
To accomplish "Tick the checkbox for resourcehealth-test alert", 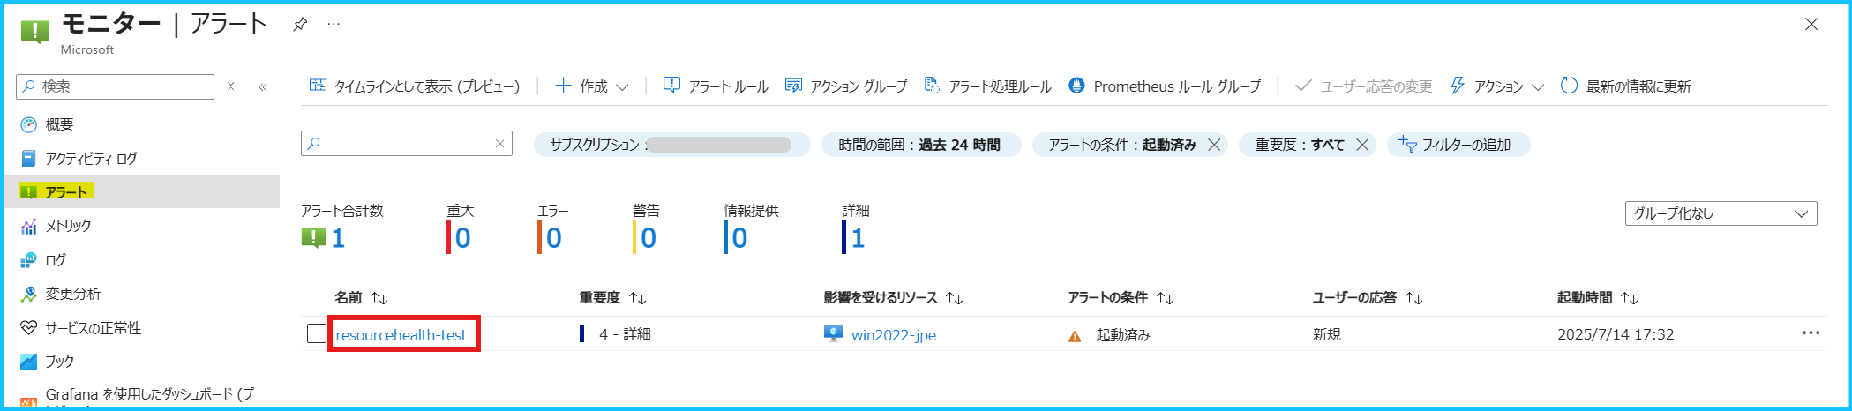I will tap(317, 334).
